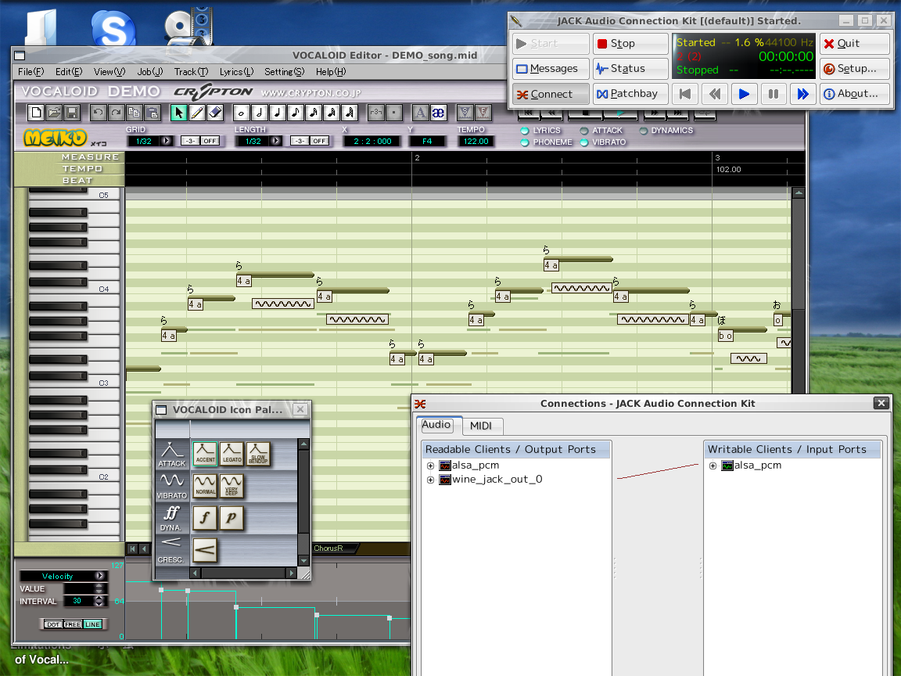Click the phoneme 'æ' toolbar icon
901x676 pixels.
tap(438, 112)
